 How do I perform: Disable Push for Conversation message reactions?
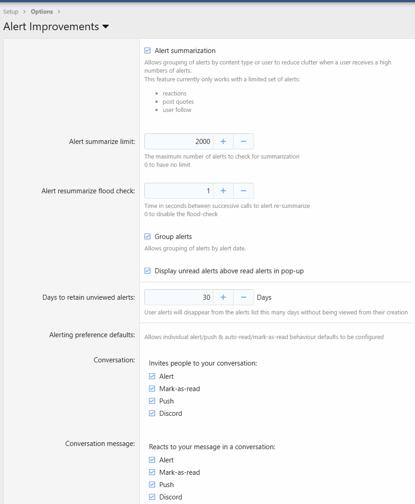point(152,484)
